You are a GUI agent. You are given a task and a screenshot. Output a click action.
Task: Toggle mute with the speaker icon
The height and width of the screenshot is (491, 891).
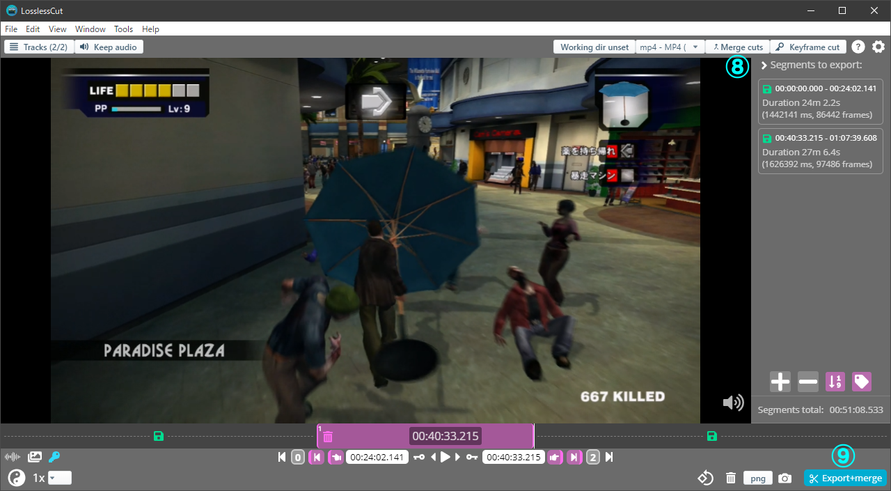click(x=733, y=403)
